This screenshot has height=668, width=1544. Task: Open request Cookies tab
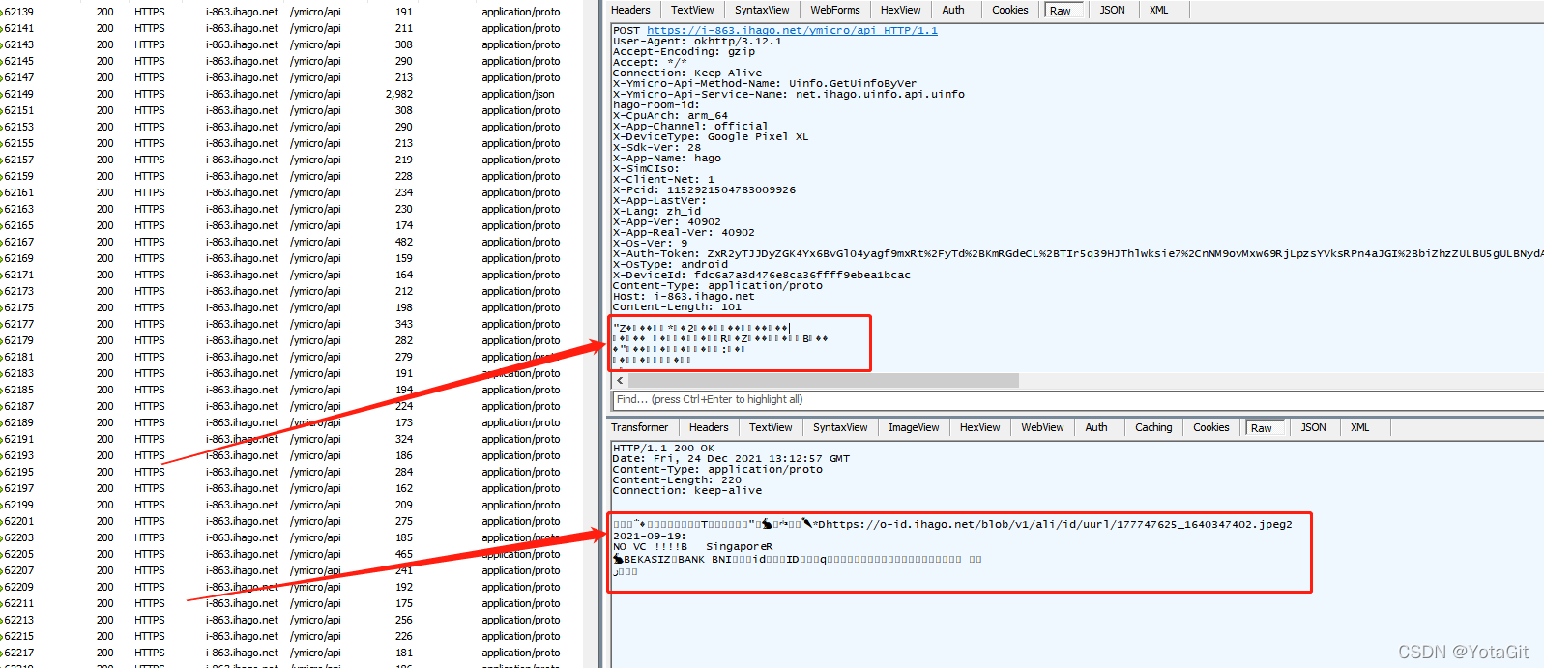[x=1010, y=10]
